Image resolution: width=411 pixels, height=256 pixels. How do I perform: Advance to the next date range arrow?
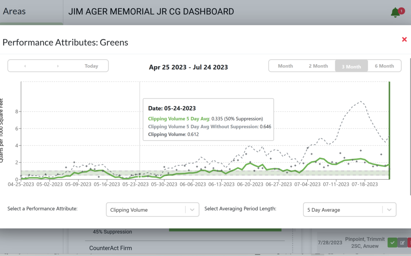pos(58,66)
